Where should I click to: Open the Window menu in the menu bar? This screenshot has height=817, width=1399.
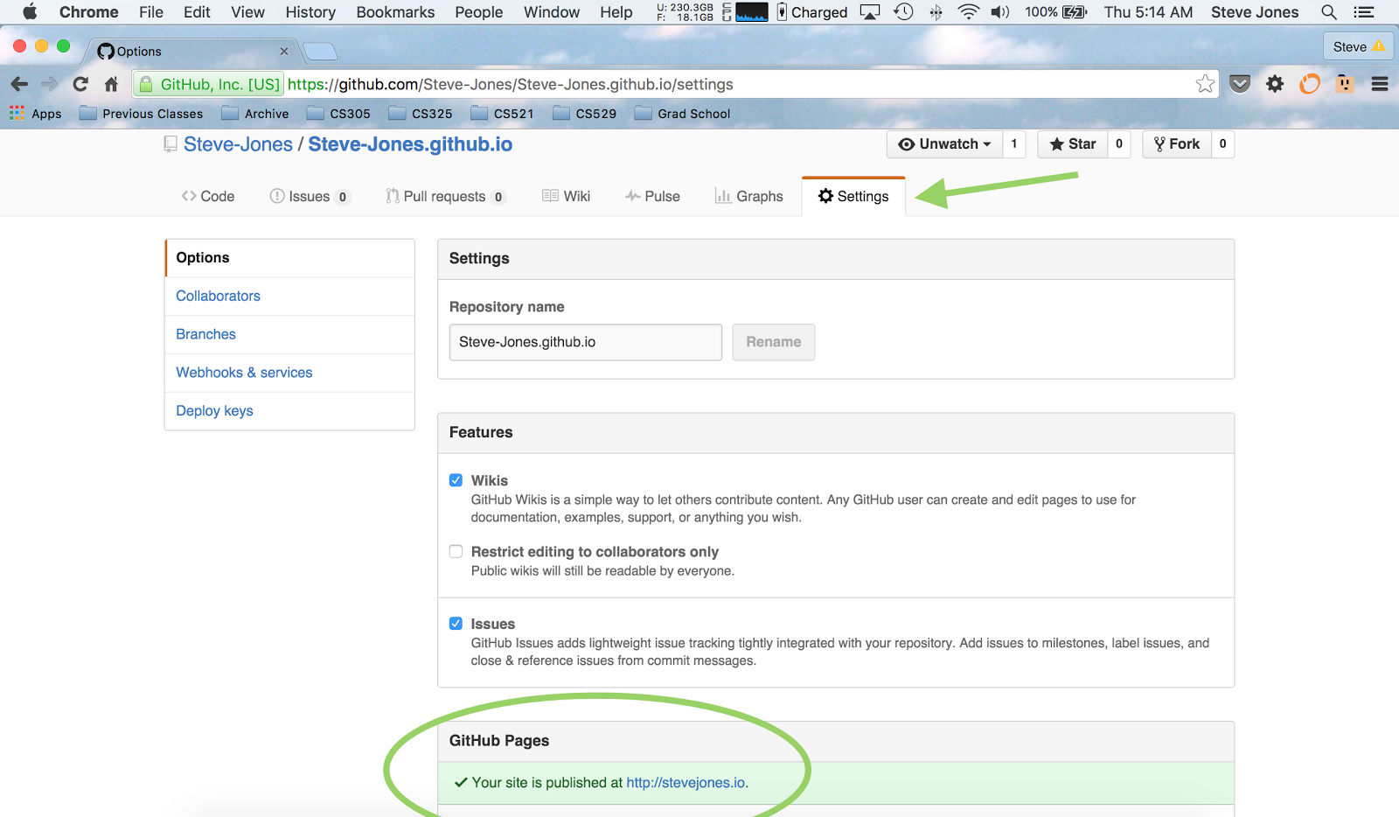point(552,12)
